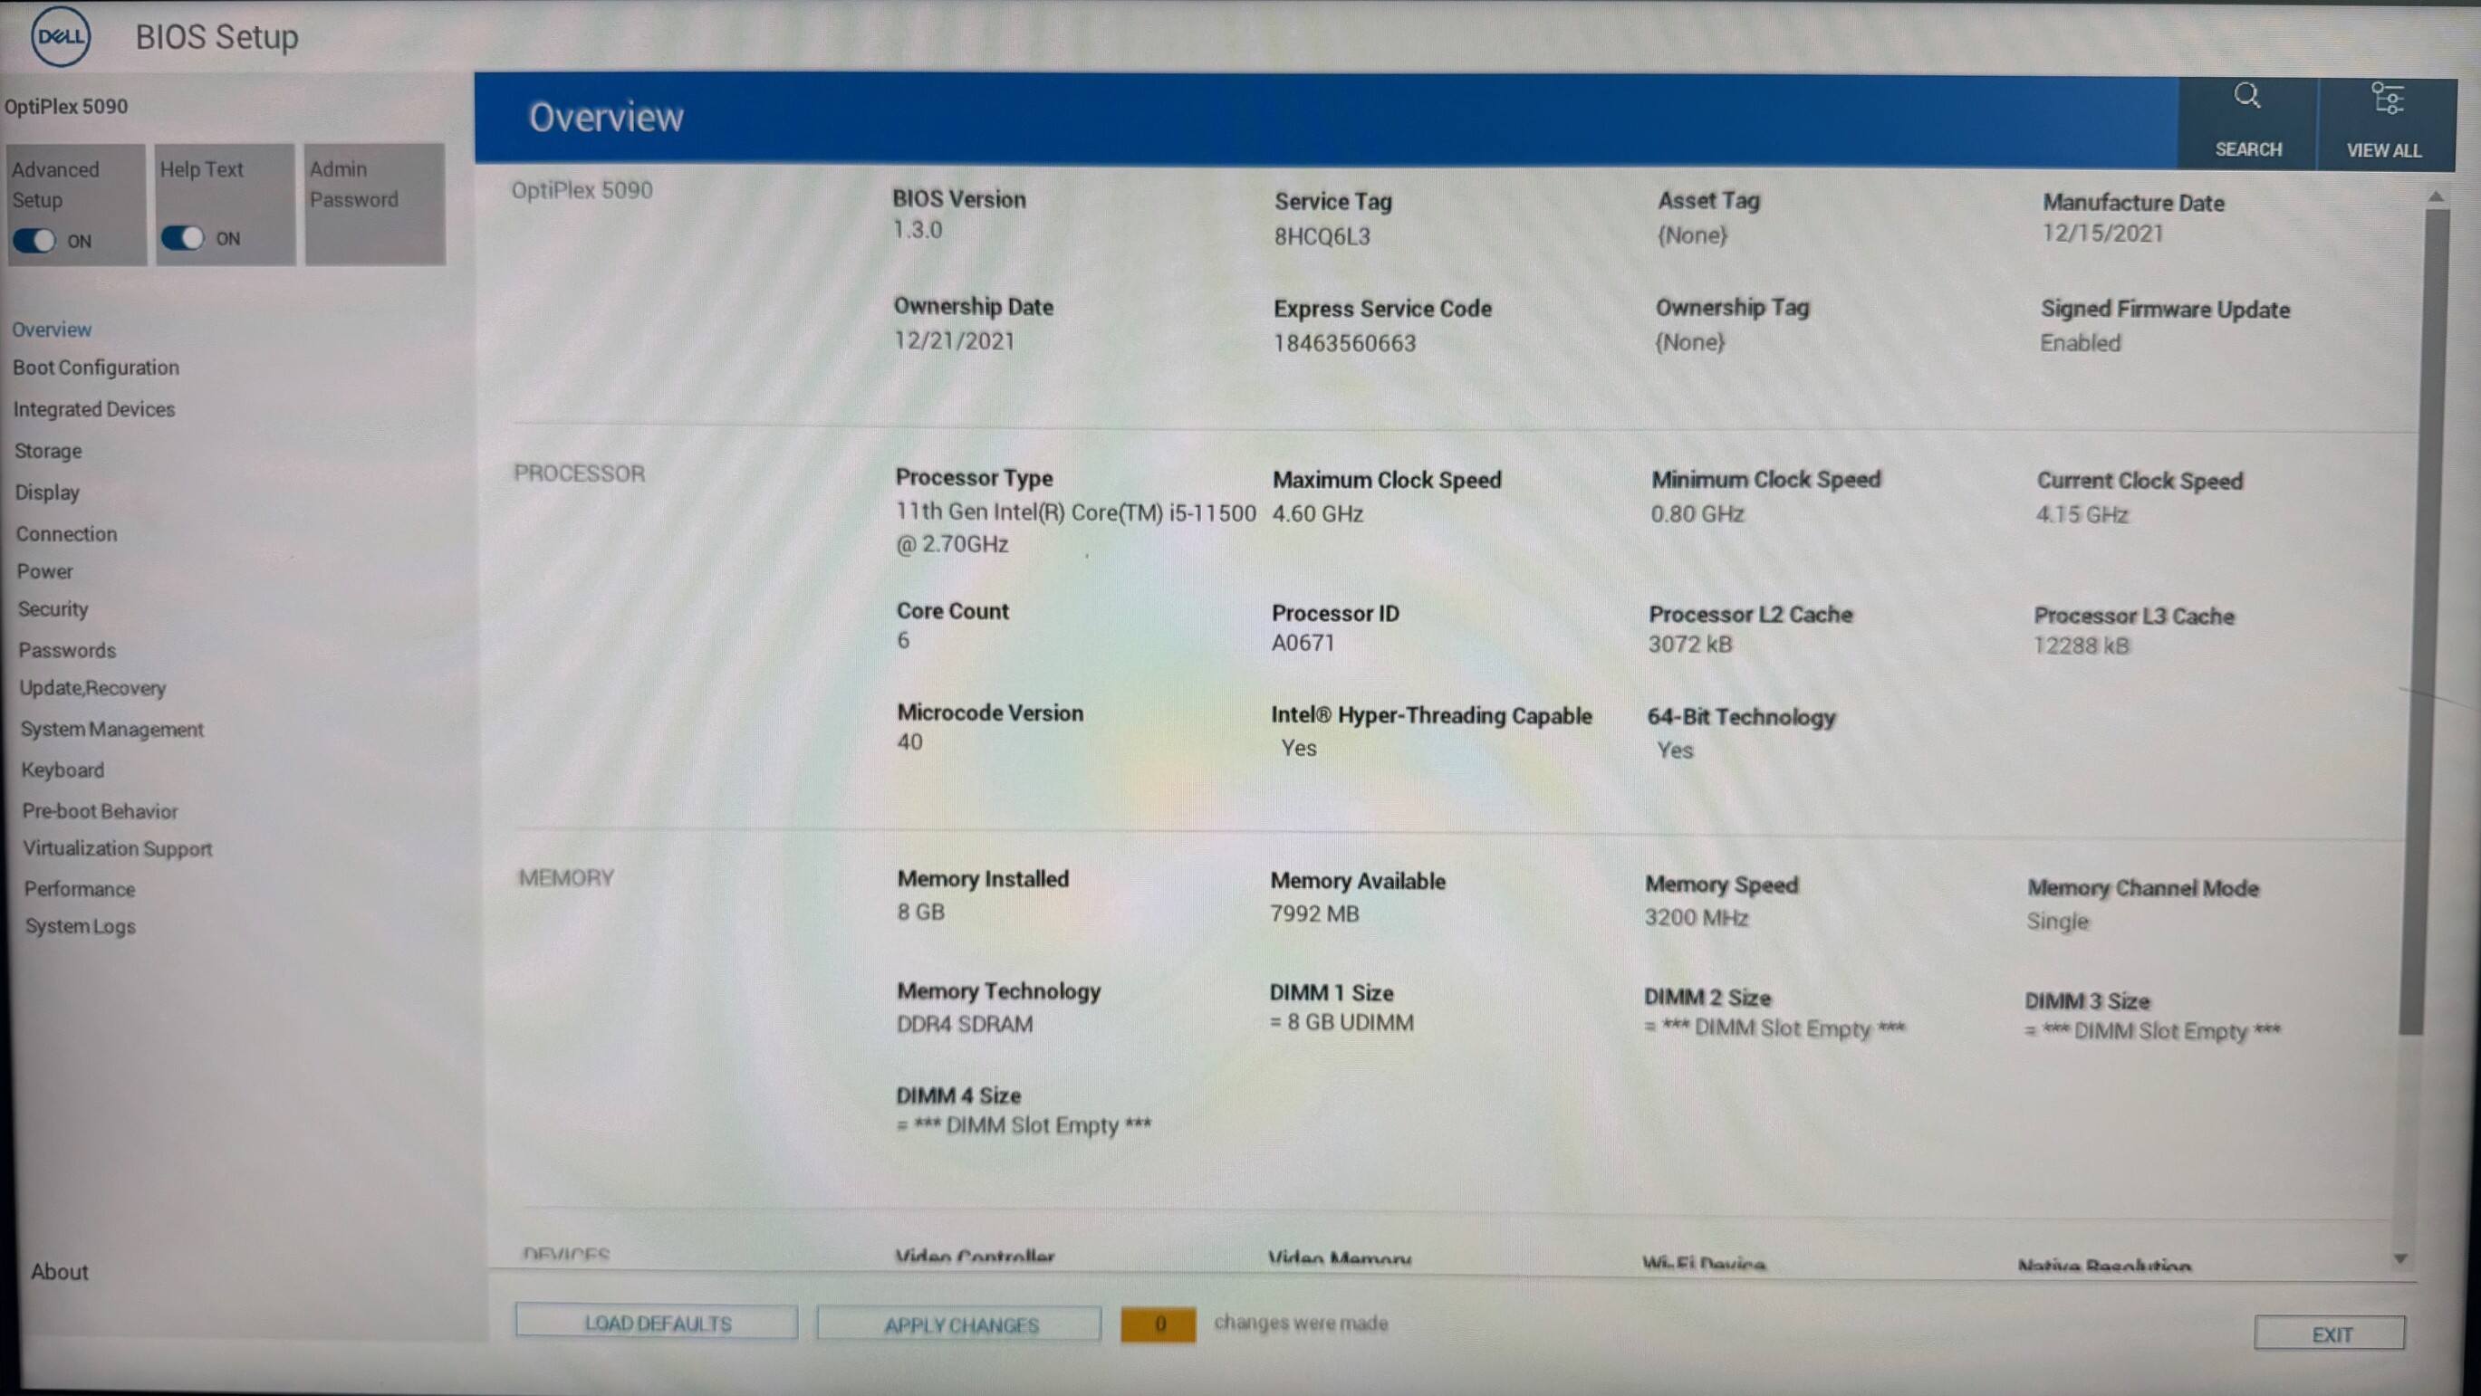
Task: Click the Asset Tag (None) value
Action: coord(1691,234)
